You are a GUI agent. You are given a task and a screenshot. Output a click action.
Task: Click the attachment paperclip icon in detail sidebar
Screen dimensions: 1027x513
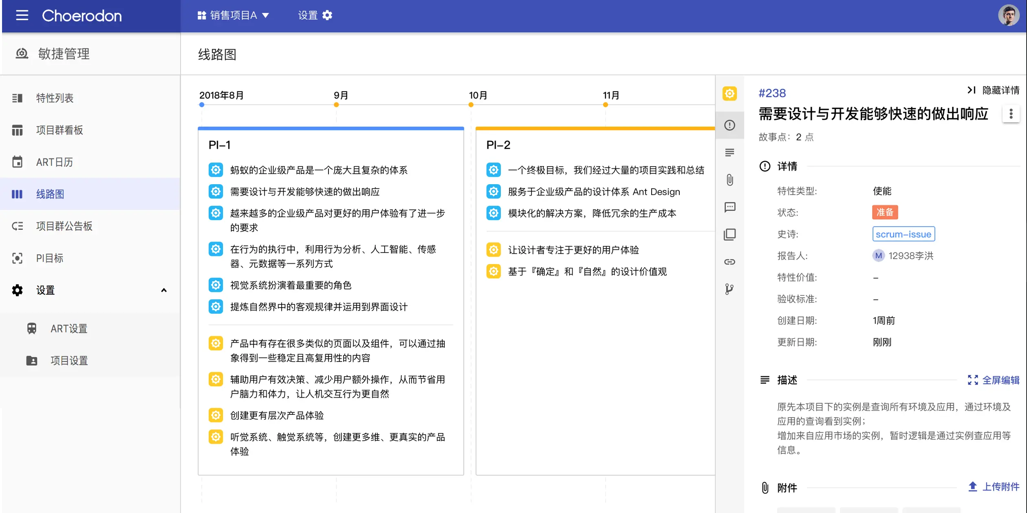pyautogui.click(x=729, y=180)
